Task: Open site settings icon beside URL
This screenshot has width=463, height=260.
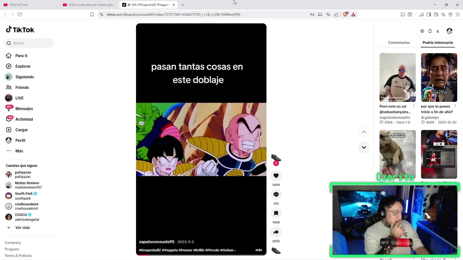Action: pyautogui.click(x=101, y=14)
